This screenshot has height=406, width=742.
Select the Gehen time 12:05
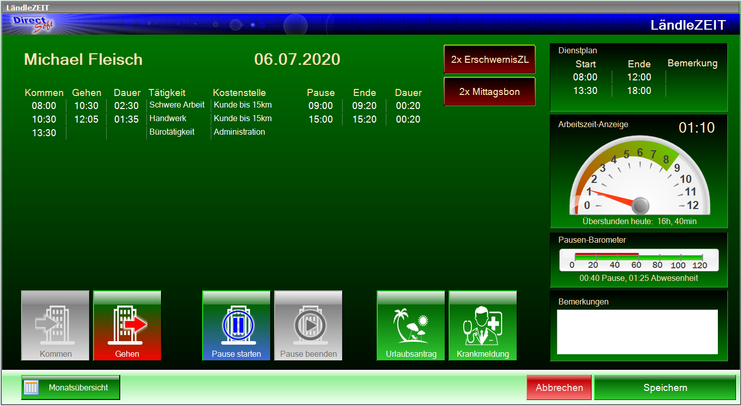(x=87, y=120)
